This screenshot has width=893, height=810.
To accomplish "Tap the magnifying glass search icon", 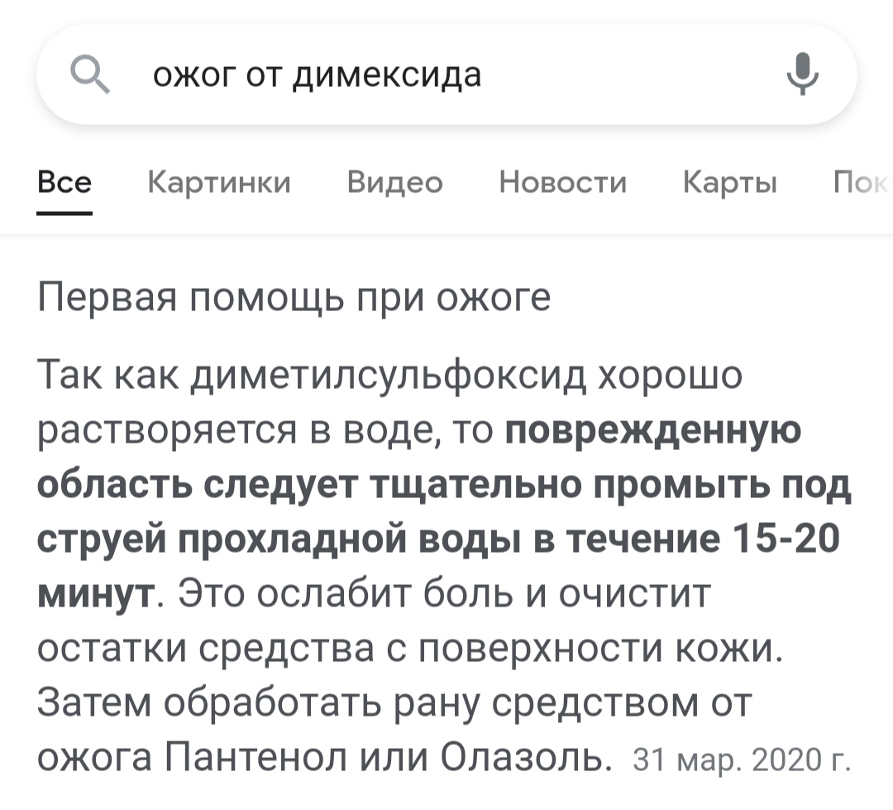I will click(88, 75).
